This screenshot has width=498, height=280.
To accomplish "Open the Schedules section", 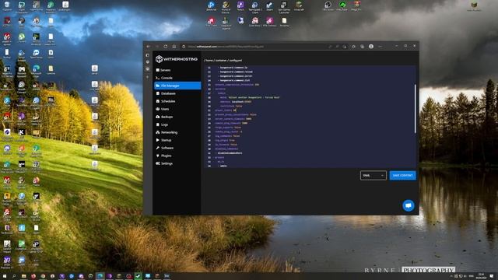I will pos(177,101).
